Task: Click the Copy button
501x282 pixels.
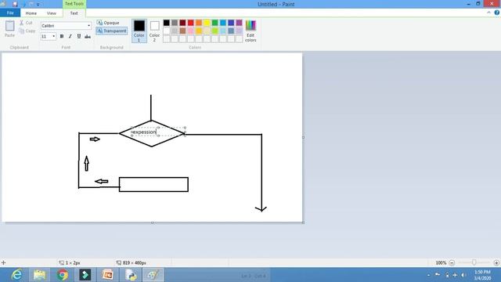Action: tap(27, 31)
